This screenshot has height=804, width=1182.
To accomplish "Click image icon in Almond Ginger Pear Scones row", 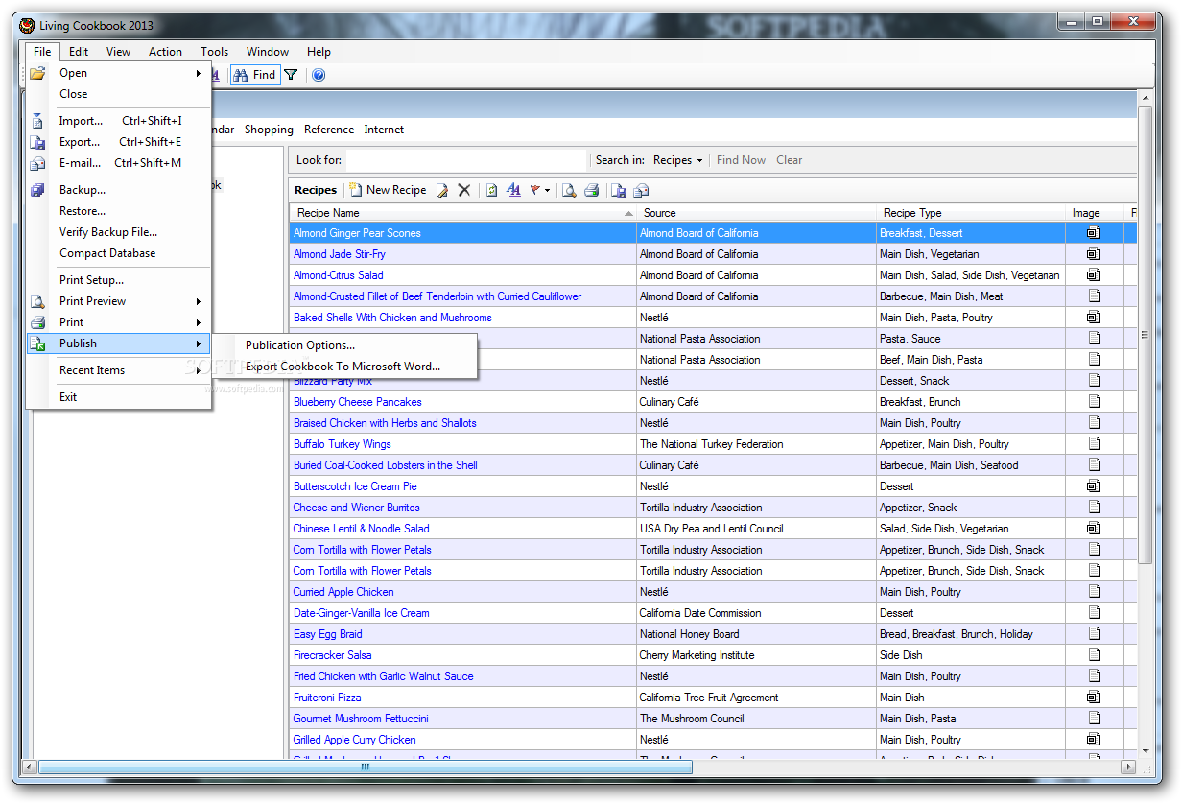I will (x=1094, y=233).
